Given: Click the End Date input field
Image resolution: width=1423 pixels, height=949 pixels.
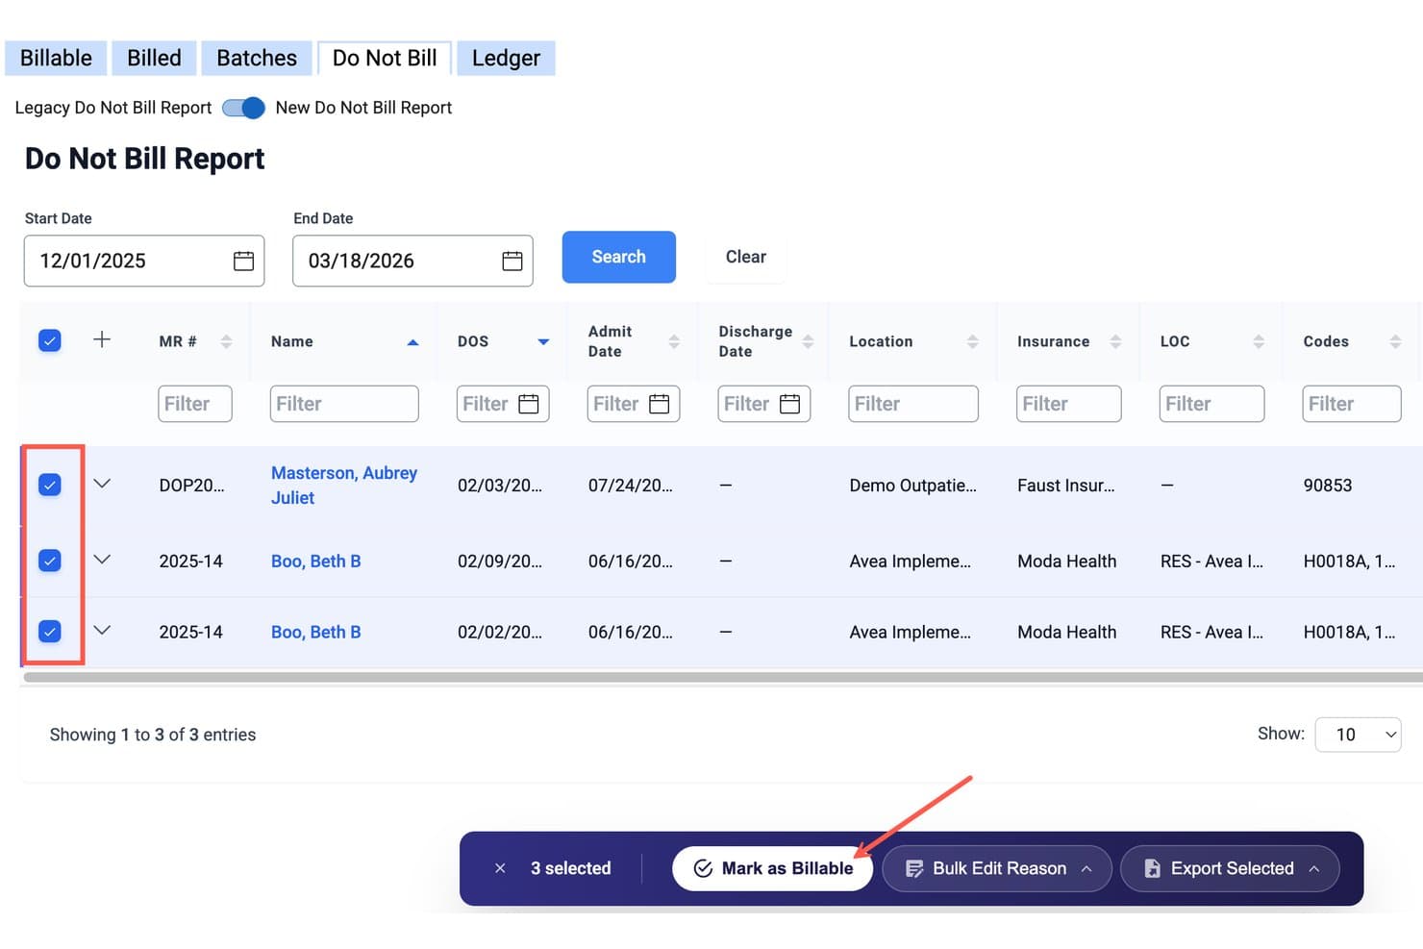Looking at the screenshot, I should click(x=412, y=261).
